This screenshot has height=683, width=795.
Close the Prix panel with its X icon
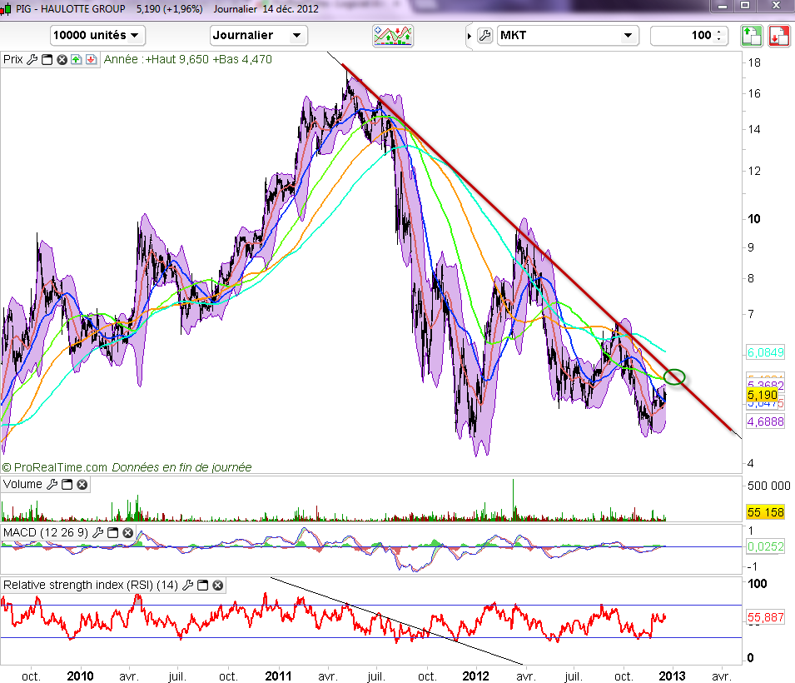[x=62, y=59]
